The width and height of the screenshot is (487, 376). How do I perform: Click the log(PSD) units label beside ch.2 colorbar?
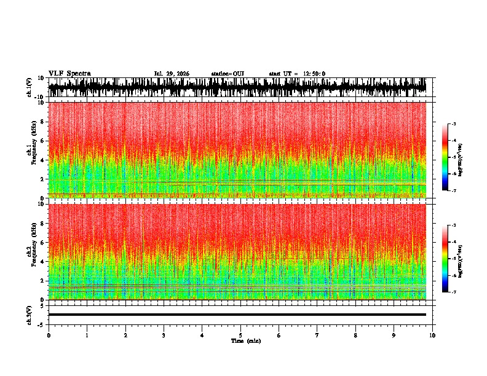point(461,261)
